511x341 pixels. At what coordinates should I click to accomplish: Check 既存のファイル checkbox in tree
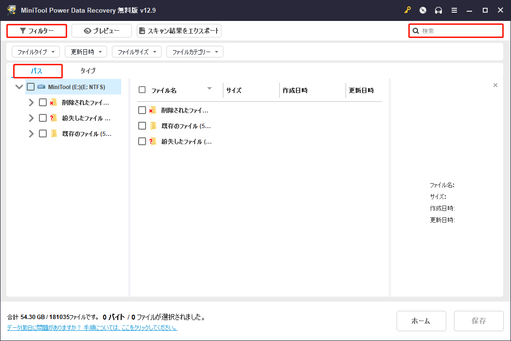(43, 133)
